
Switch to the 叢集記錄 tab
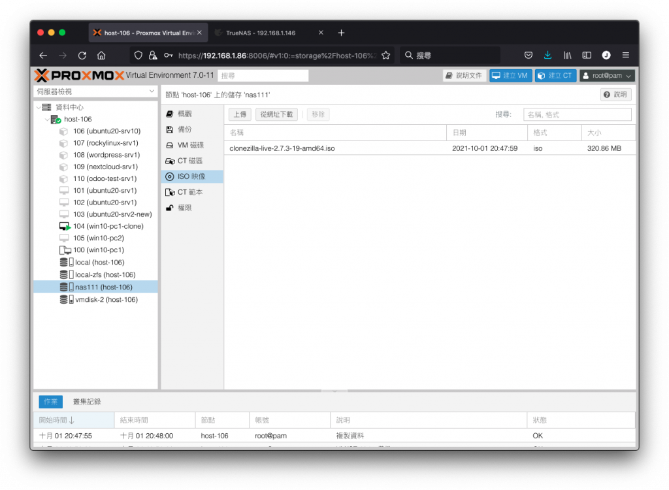pyautogui.click(x=87, y=402)
